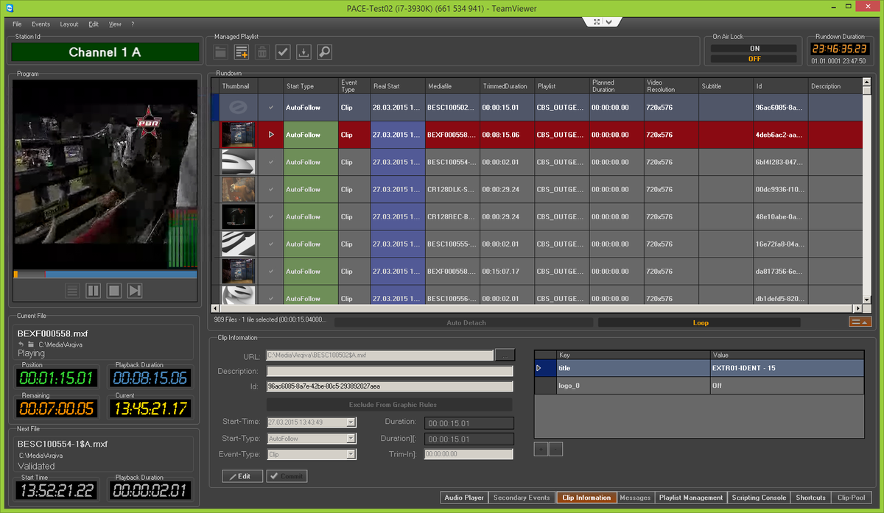Image resolution: width=884 pixels, height=513 pixels.
Task: Skip to next clip button
Action: 134,291
